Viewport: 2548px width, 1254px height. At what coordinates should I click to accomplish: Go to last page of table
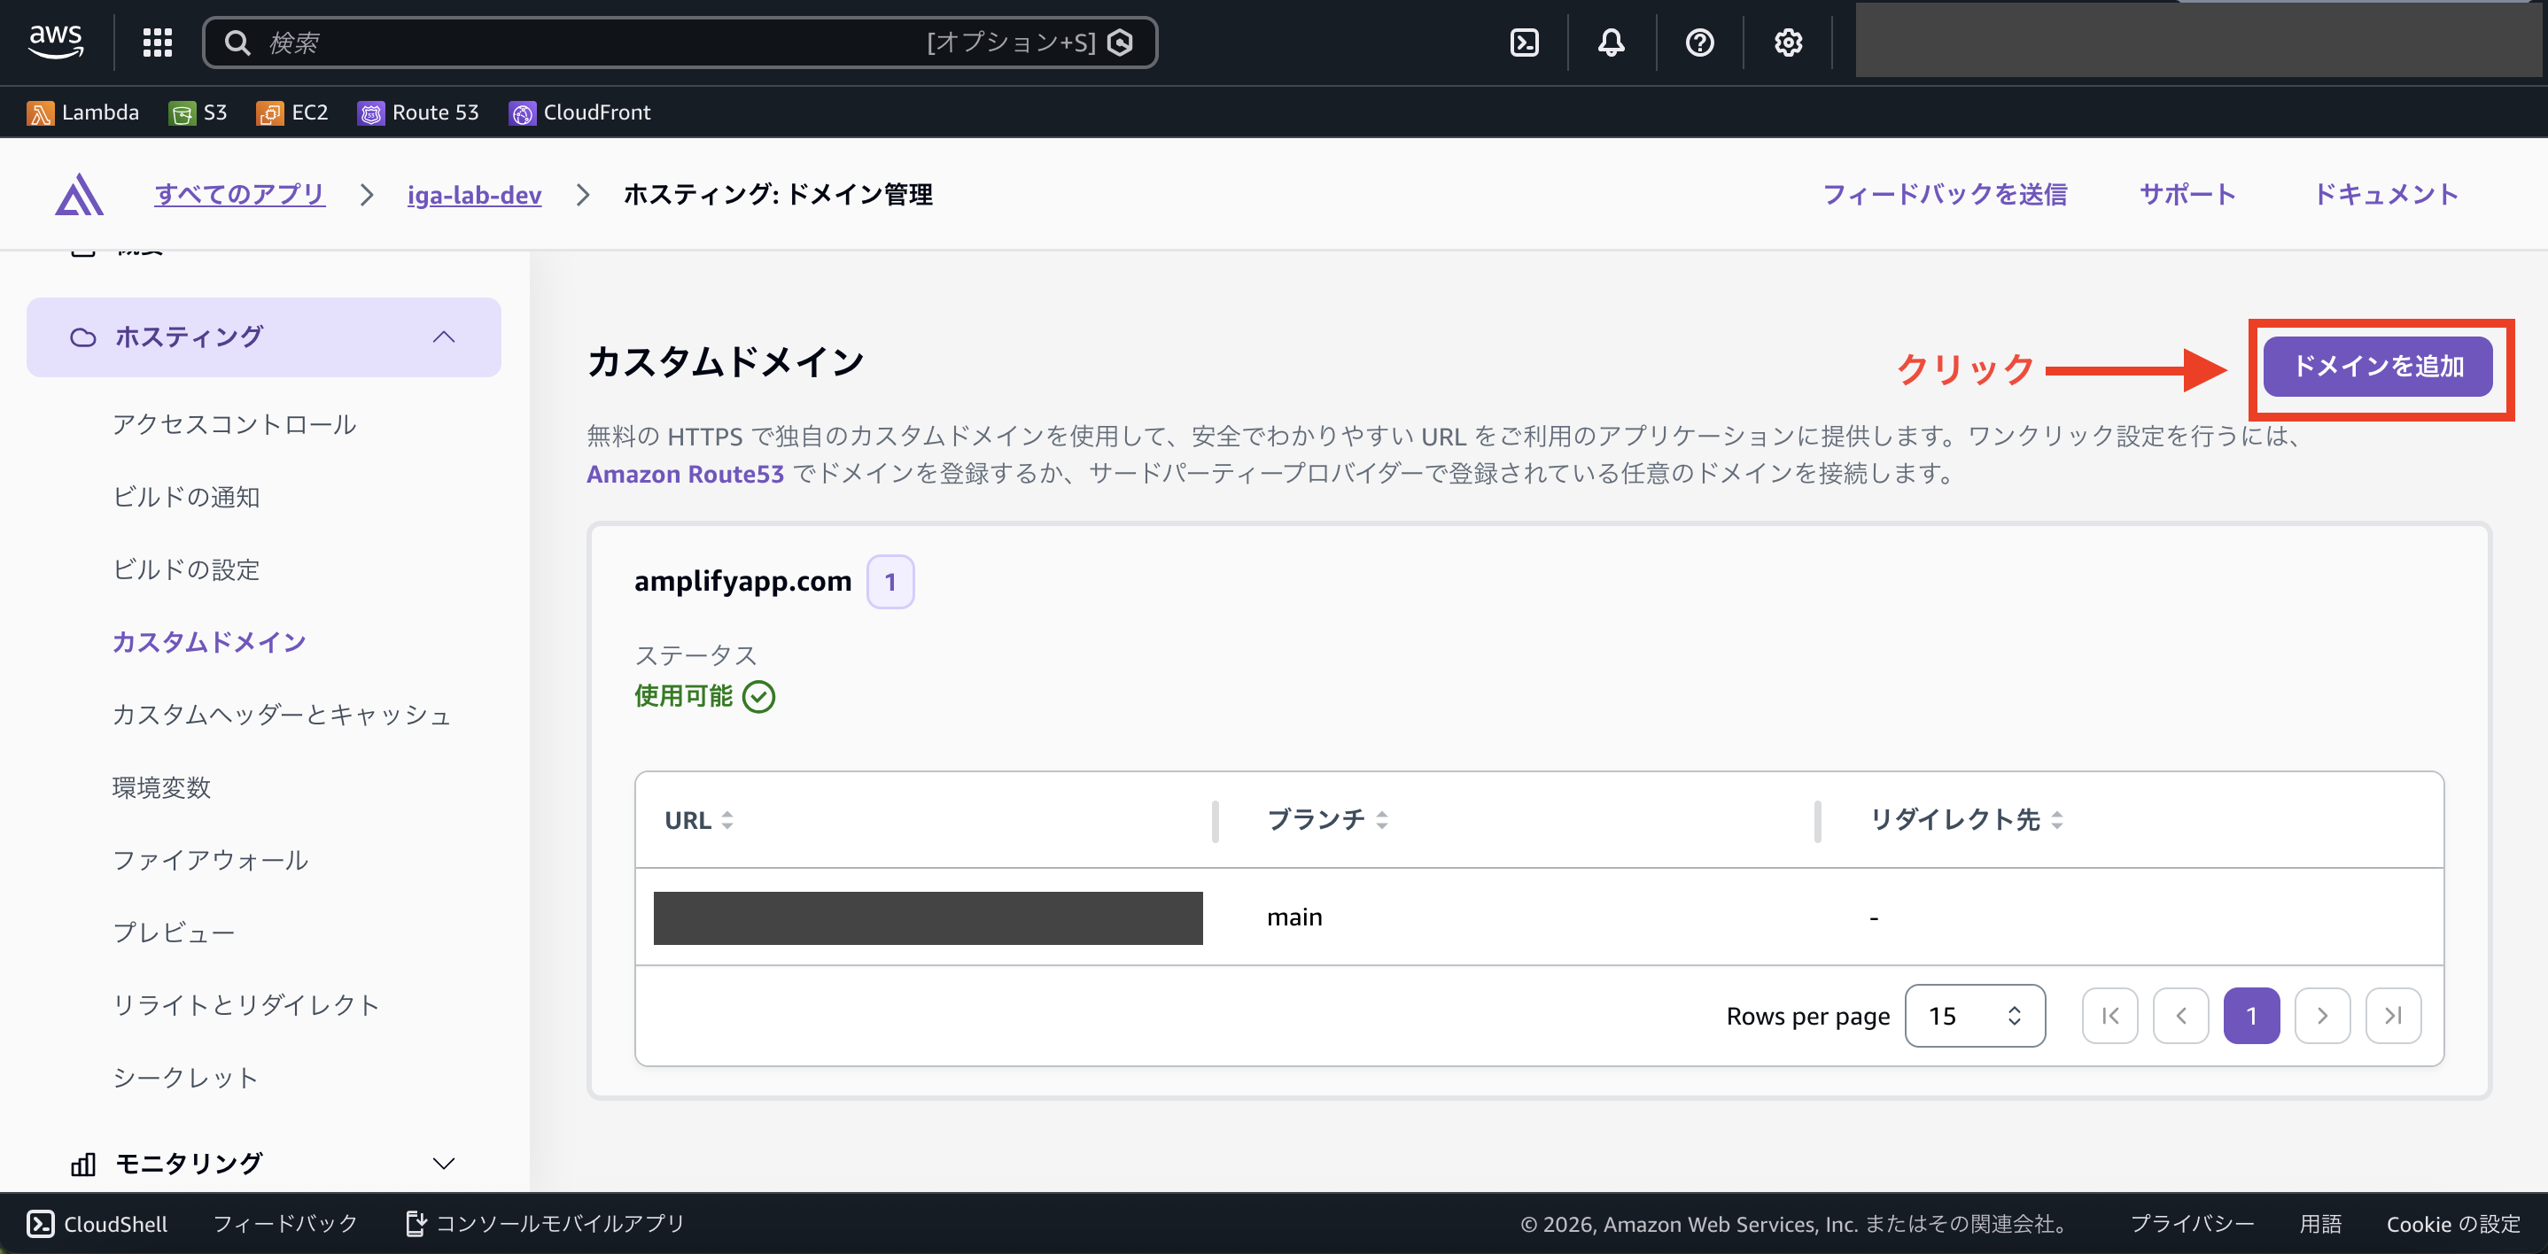[x=2394, y=1016]
